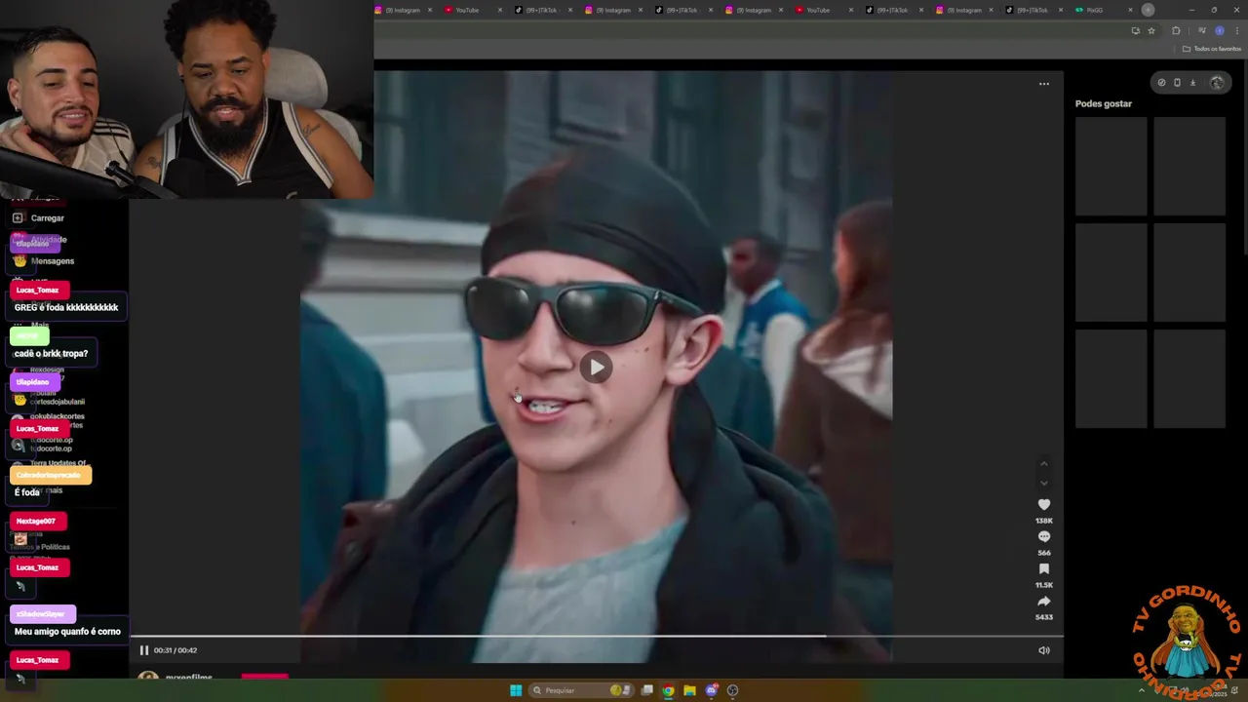Open OBS Studio from the taskbar
This screenshot has width=1248, height=702.
(x=733, y=690)
